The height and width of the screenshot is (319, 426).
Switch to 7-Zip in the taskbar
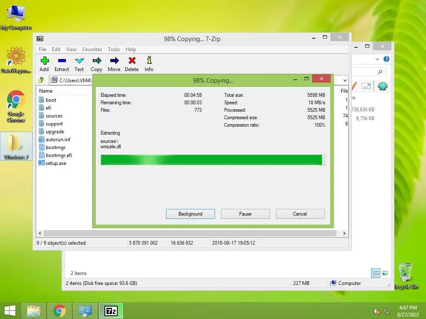point(111,311)
